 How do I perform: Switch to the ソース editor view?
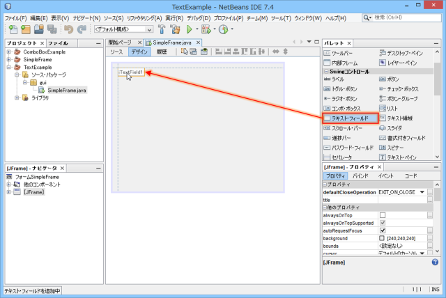pos(116,52)
